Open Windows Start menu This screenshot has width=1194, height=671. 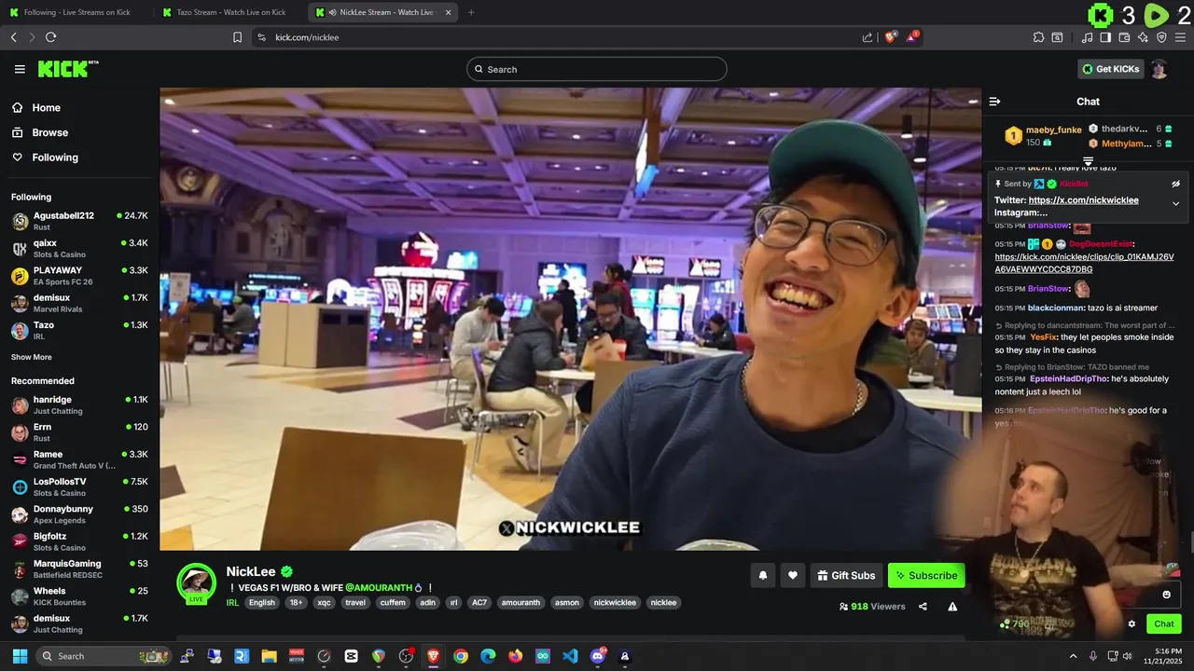coord(20,656)
